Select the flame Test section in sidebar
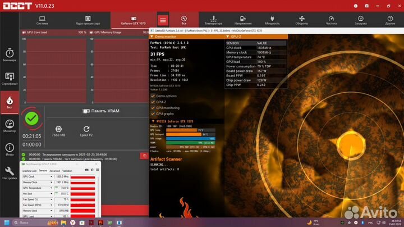This screenshot has height=227, width=404. coord(10,102)
